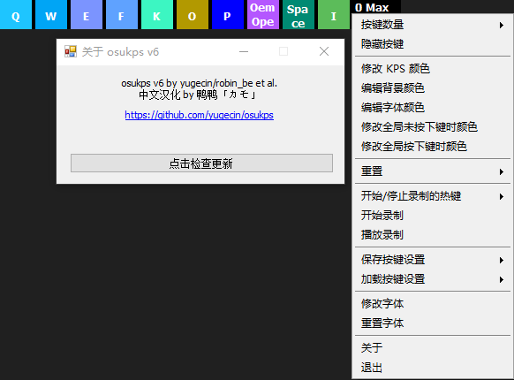This screenshot has height=380, width=514.
Task: Expand the arrow beside 重置
Action: [x=502, y=171]
